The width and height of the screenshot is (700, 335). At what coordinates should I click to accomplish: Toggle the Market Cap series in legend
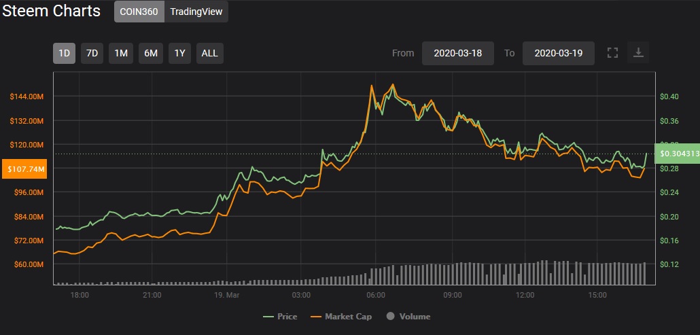click(341, 317)
